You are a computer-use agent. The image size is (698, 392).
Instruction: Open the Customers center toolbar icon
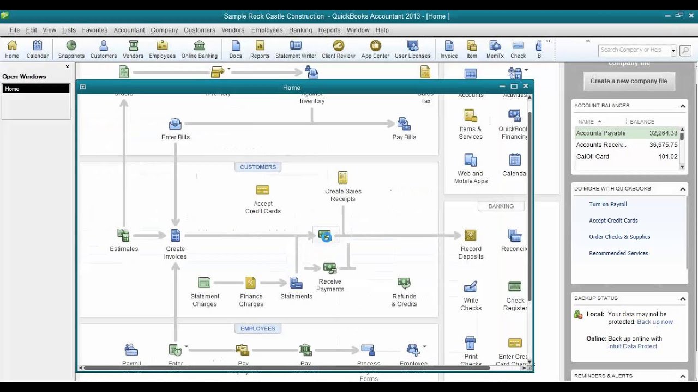pyautogui.click(x=104, y=49)
